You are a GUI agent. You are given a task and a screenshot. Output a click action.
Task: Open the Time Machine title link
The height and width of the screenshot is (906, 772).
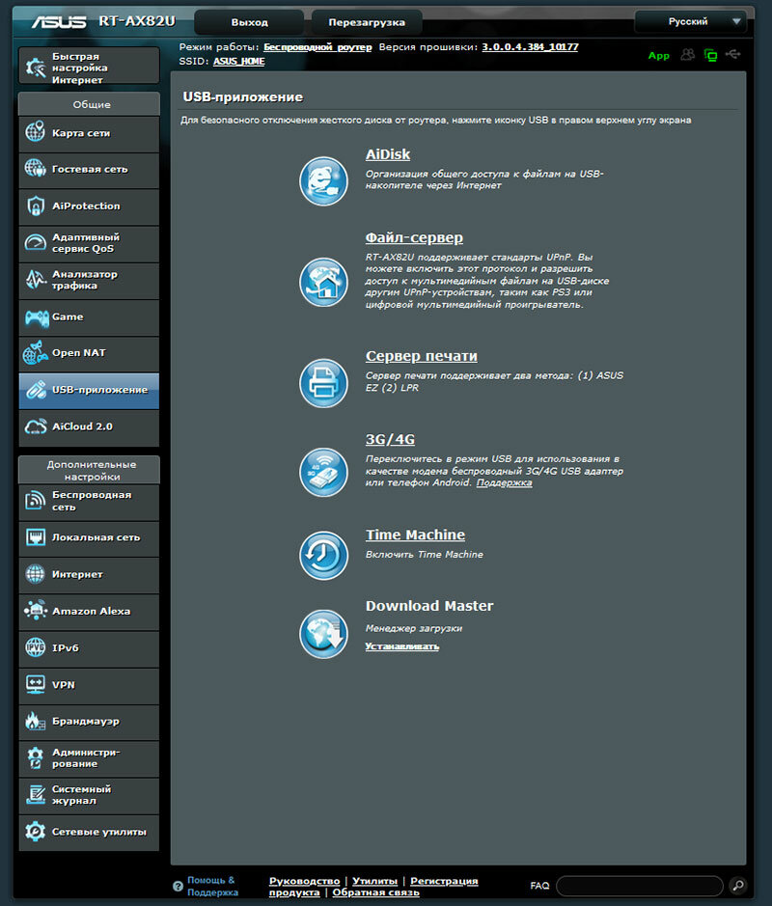click(415, 535)
